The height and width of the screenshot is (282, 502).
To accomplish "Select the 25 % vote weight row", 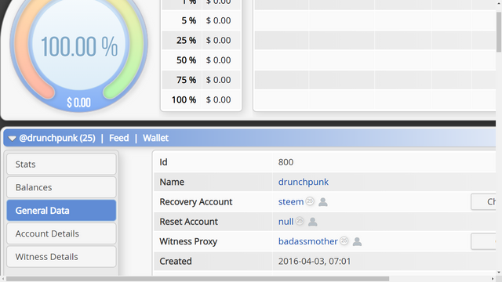I will pyautogui.click(x=201, y=40).
